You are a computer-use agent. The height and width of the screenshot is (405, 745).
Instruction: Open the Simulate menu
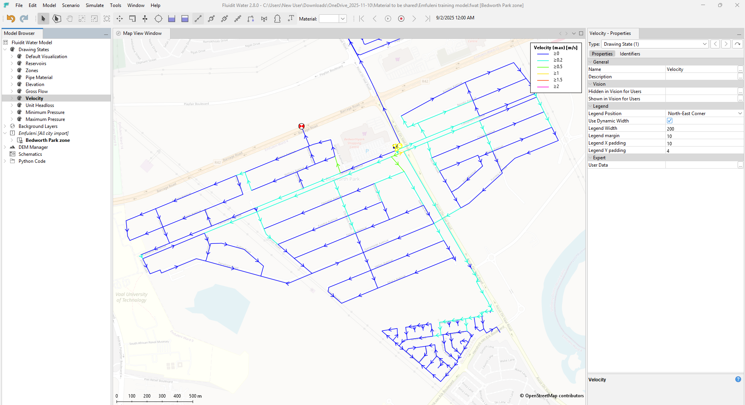94,5
